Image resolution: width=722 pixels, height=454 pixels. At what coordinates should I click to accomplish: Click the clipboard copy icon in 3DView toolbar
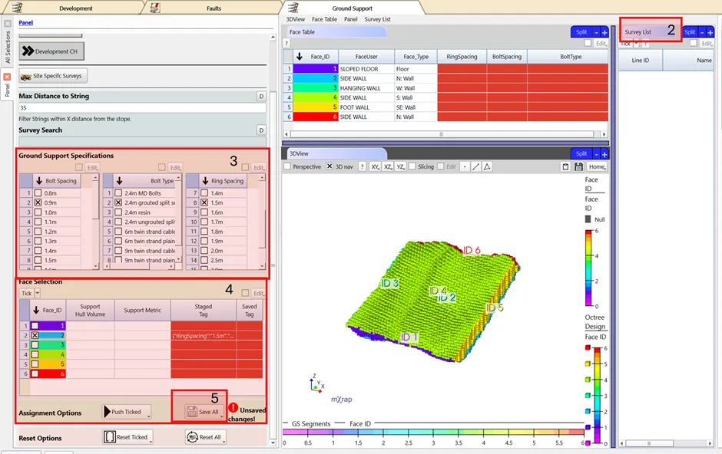pos(566,166)
